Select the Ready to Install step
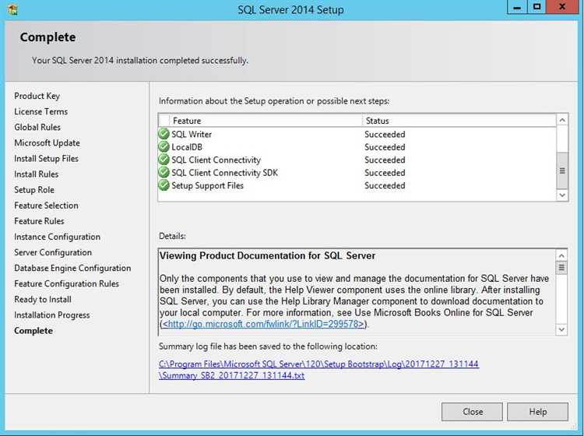Image resolution: width=584 pixels, height=436 pixels. click(x=43, y=299)
